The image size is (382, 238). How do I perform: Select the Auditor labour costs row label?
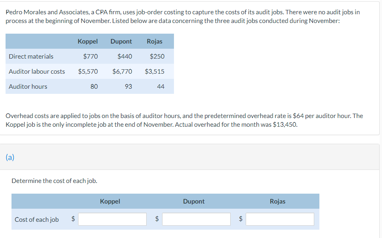[x=37, y=71]
